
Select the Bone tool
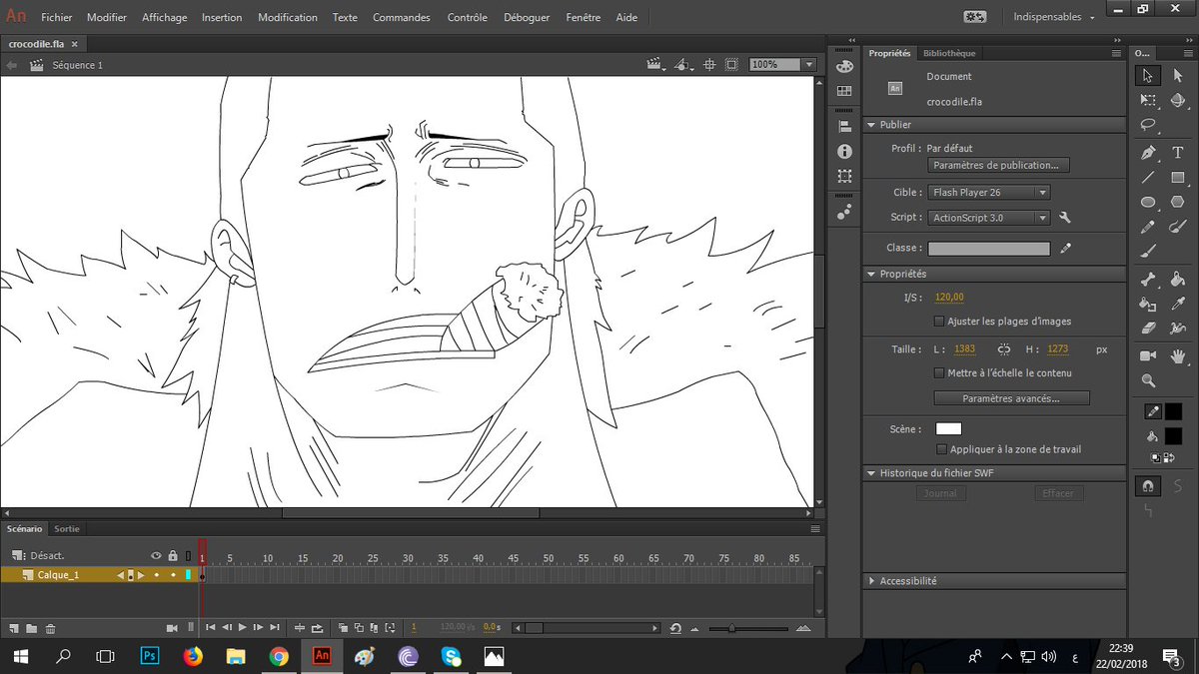[1149, 280]
